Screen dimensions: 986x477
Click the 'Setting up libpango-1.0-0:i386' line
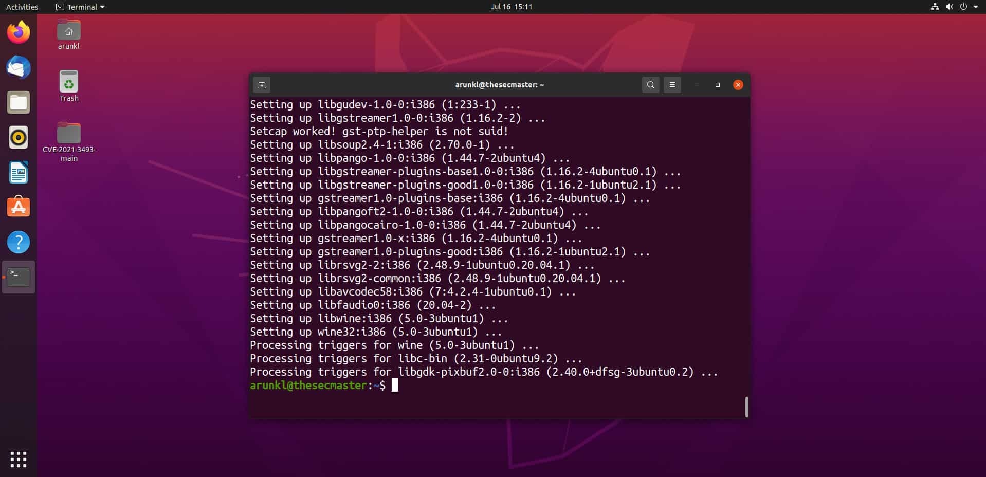(x=410, y=158)
